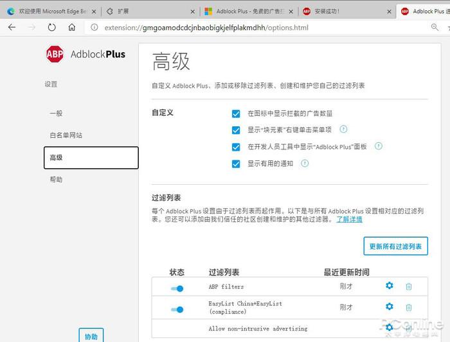Click help icon beside Adblock Plus 面板 option
The width and height of the screenshot is (450, 342).
pos(379,146)
